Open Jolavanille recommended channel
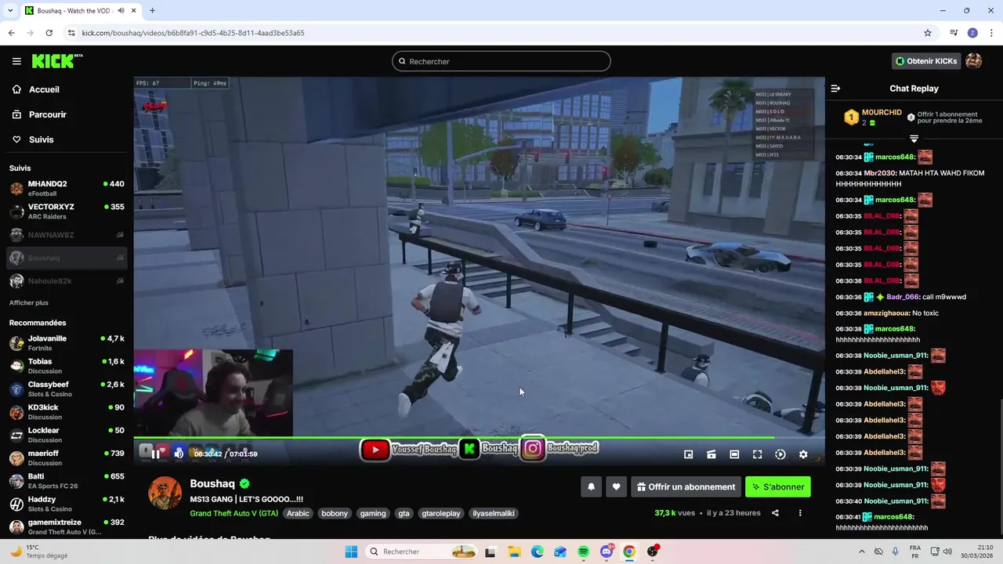 pos(67,343)
